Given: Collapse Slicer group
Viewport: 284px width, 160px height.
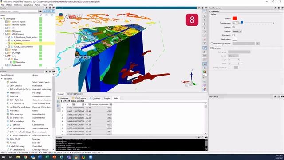Looking at the screenshot, I should coord(6,59).
